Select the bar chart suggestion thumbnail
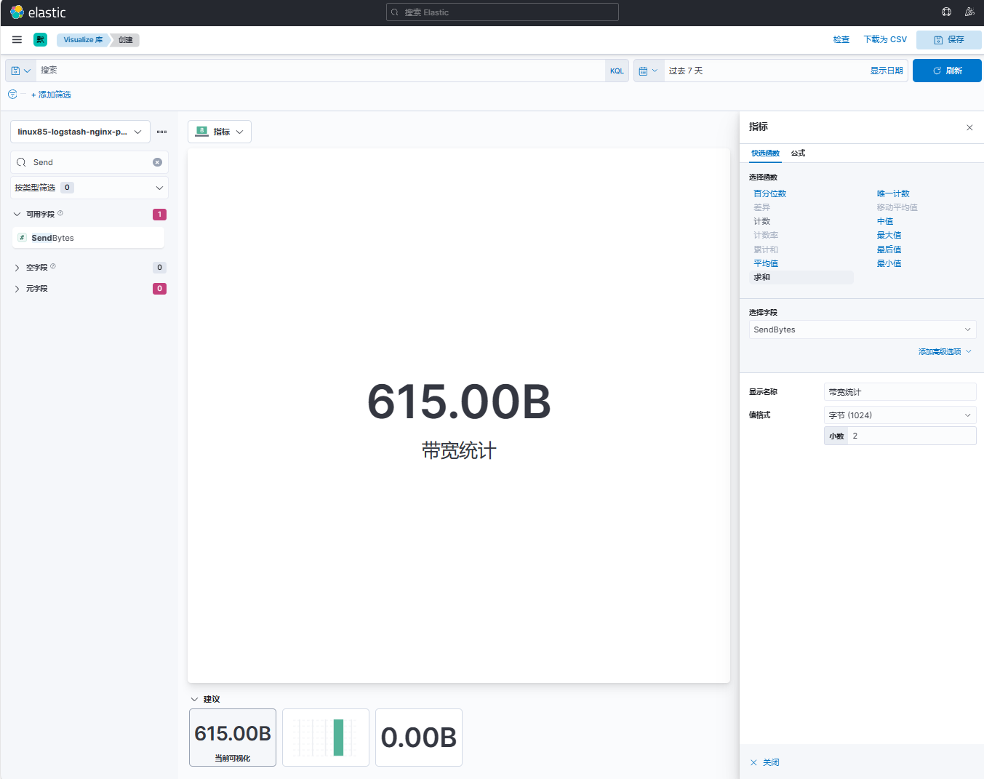The width and height of the screenshot is (984, 779). click(x=325, y=737)
